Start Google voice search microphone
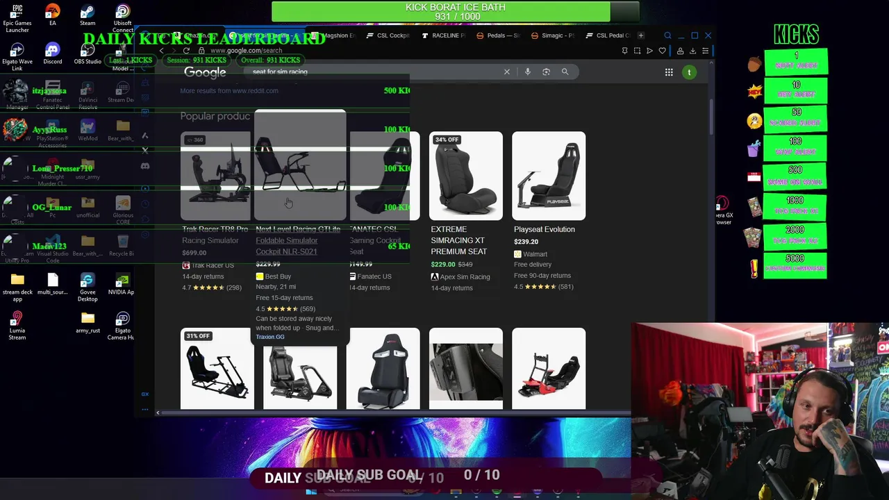889x500 pixels. (528, 72)
